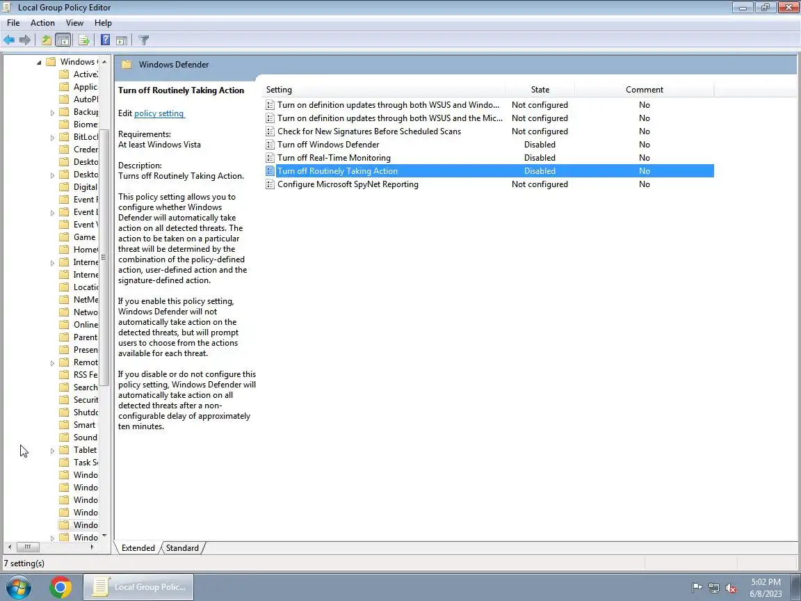Click the Up One Level folder icon
Viewport: 801px width, 601px height.
coord(47,40)
